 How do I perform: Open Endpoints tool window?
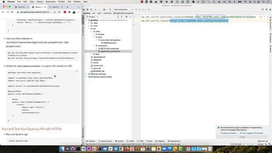pos(160,141)
